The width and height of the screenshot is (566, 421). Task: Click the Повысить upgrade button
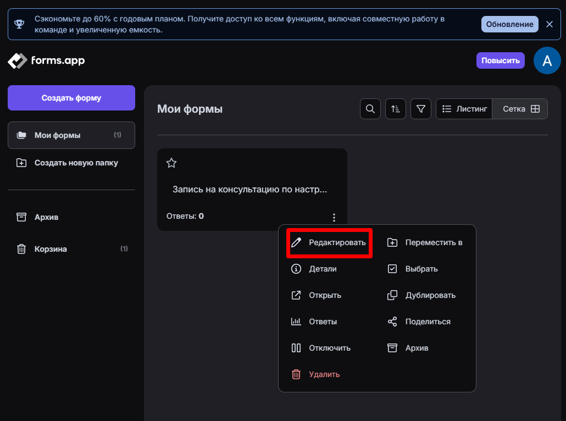point(500,60)
